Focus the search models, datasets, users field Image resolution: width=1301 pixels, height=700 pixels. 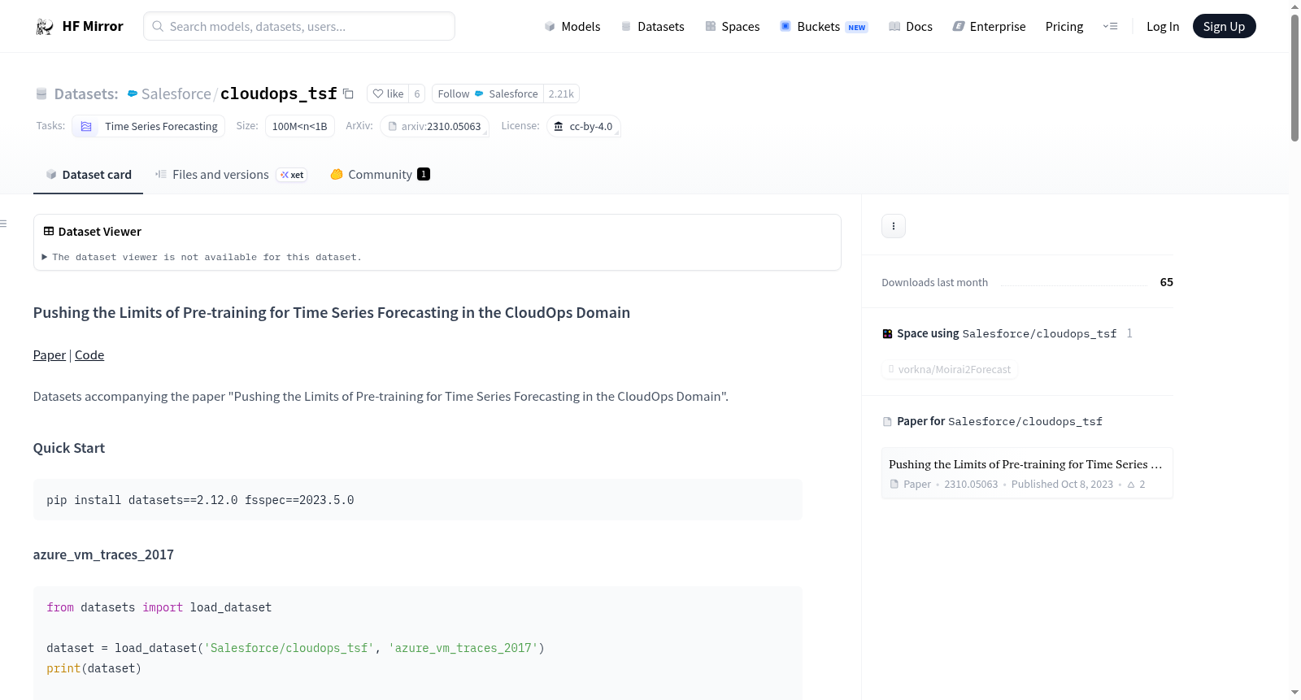coord(299,26)
